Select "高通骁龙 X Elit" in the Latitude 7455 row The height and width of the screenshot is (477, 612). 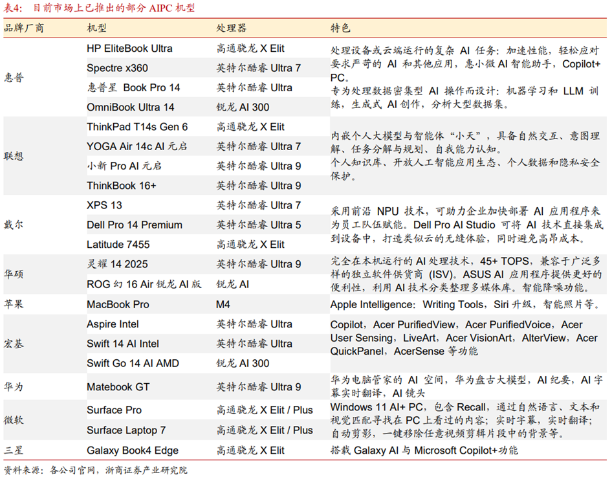pyautogui.click(x=250, y=245)
